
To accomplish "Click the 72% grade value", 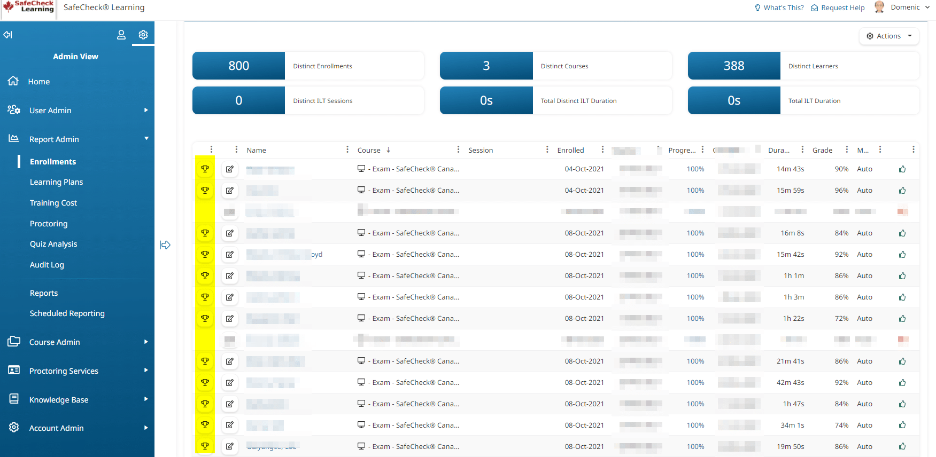I will point(841,319).
